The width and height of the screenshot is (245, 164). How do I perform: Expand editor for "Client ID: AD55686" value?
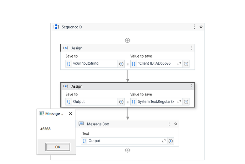click(179, 64)
